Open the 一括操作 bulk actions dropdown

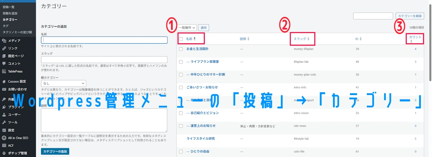click(187, 27)
